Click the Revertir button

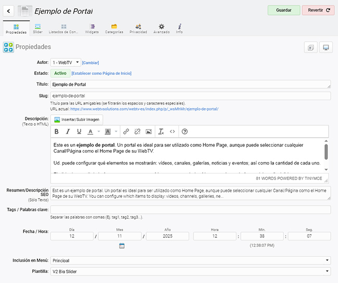tap(318, 10)
